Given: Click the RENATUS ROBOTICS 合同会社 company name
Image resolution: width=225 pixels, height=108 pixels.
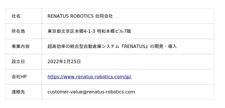Looking at the screenshot, I should pos(80,16).
